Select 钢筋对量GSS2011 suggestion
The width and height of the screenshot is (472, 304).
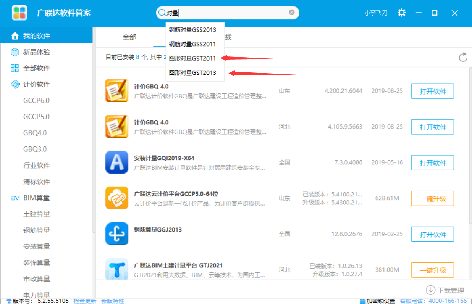[x=195, y=44]
